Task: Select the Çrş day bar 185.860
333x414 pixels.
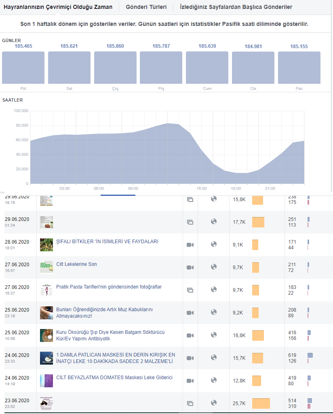Action: tap(115, 68)
